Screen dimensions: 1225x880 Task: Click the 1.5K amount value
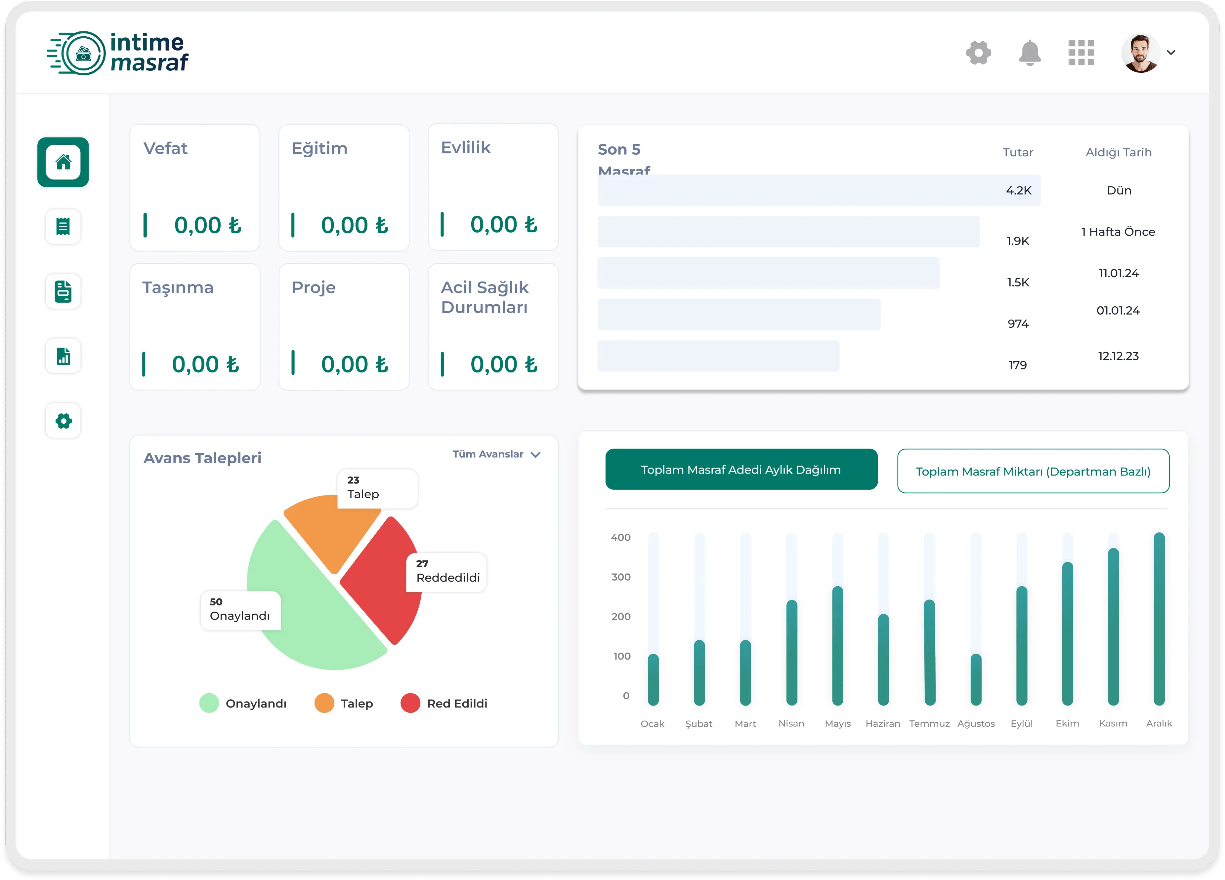[x=1018, y=282]
